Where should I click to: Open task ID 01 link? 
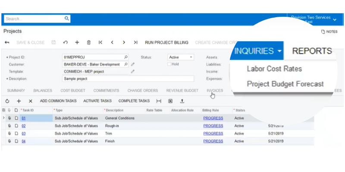pos(24,118)
